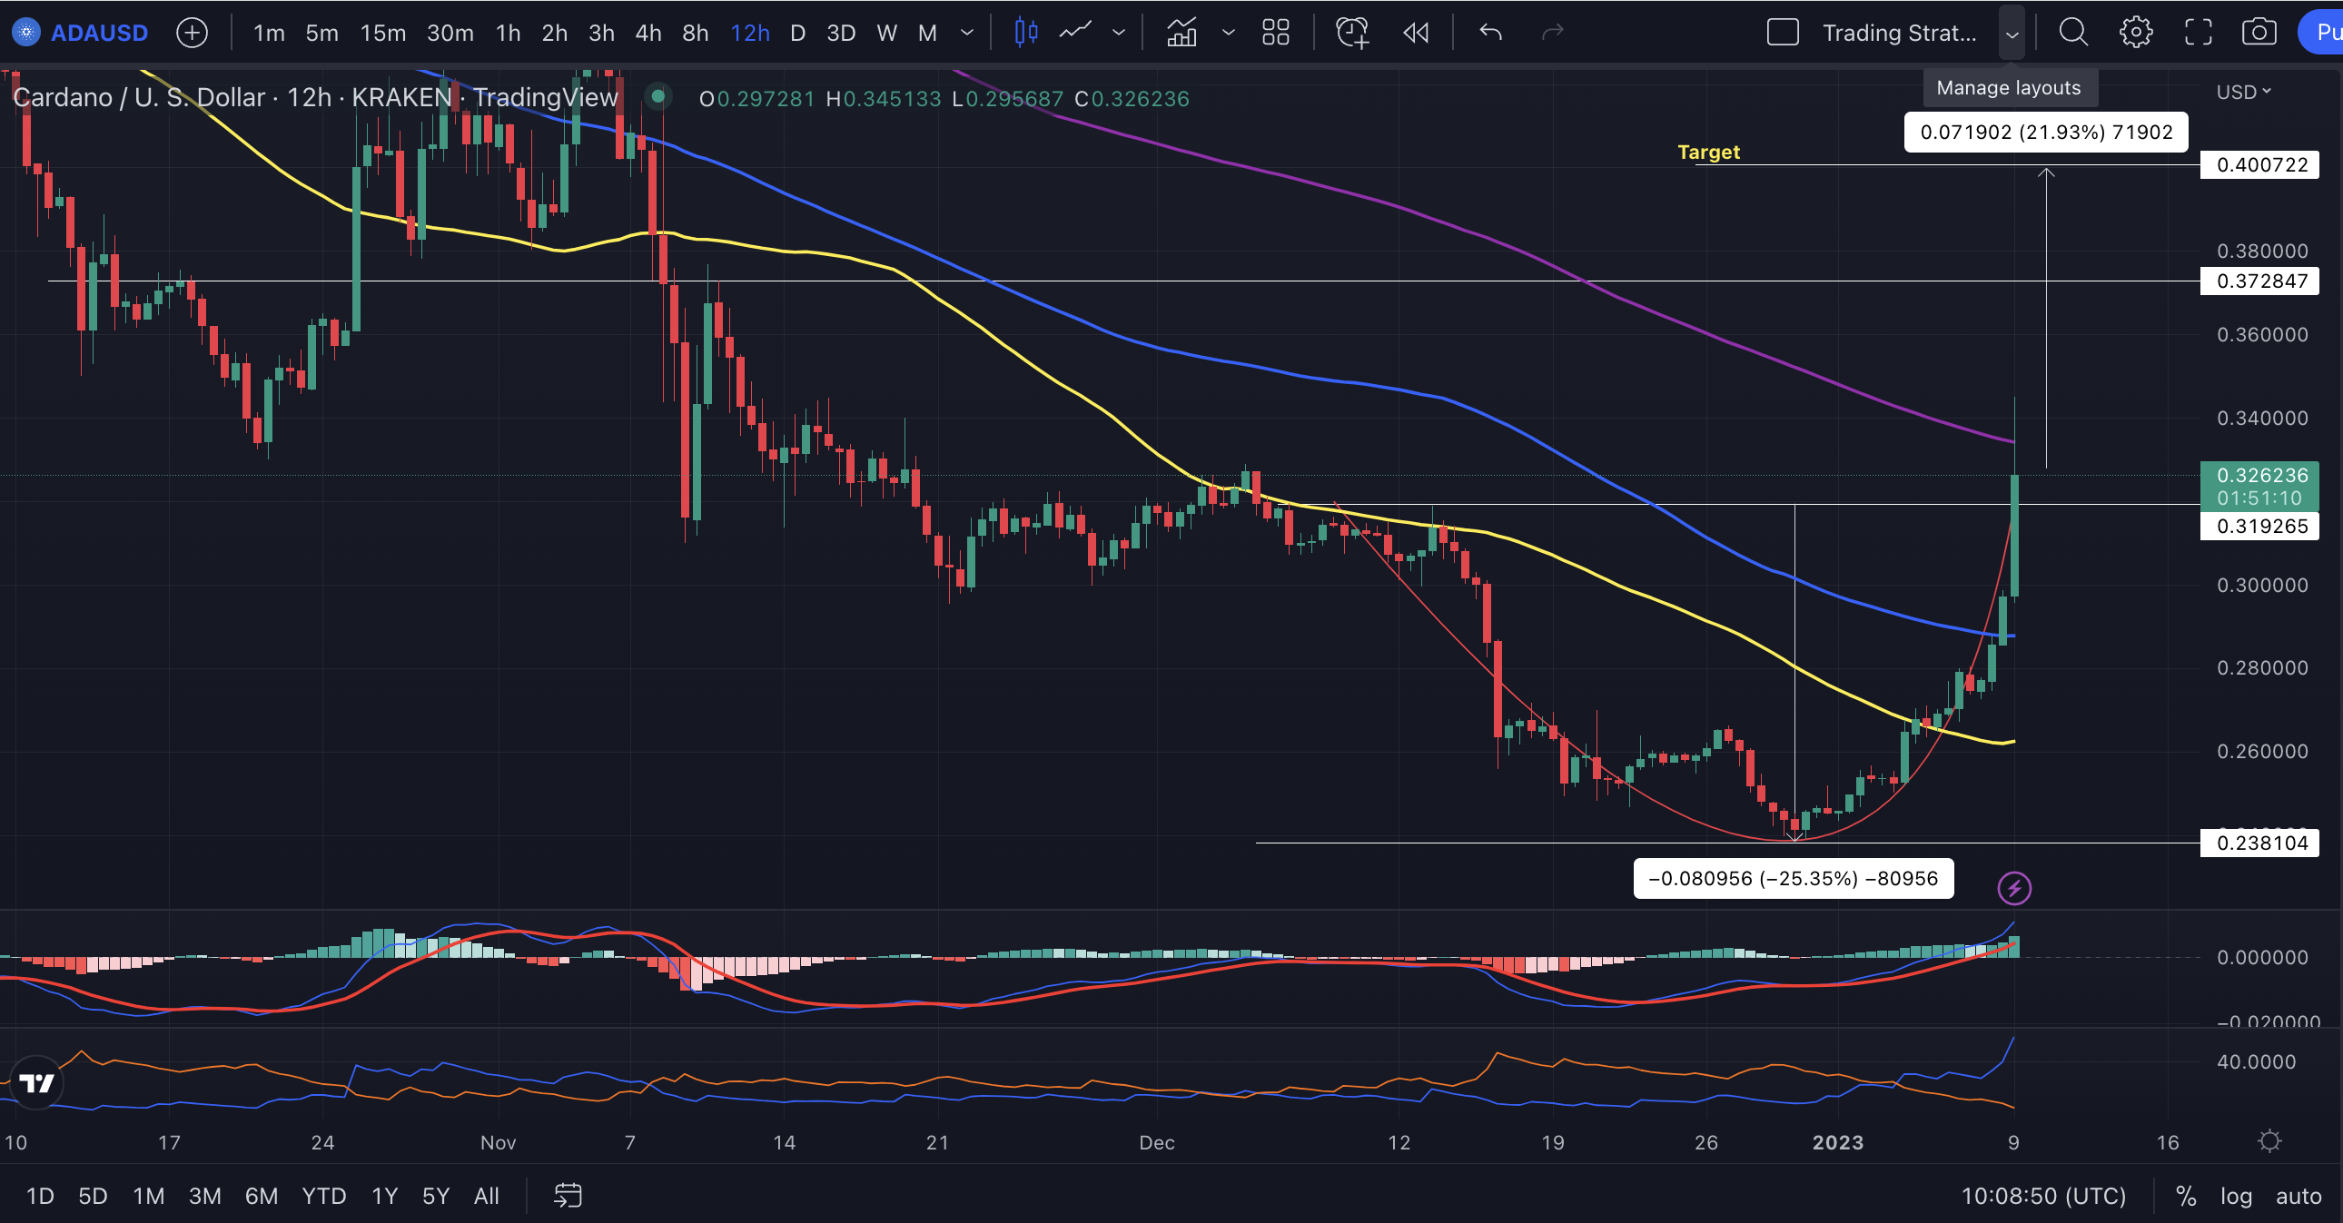Toggle auto scale mode
This screenshot has width=2343, height=1223.
pyautogui.click(x=2299, y=1196)
